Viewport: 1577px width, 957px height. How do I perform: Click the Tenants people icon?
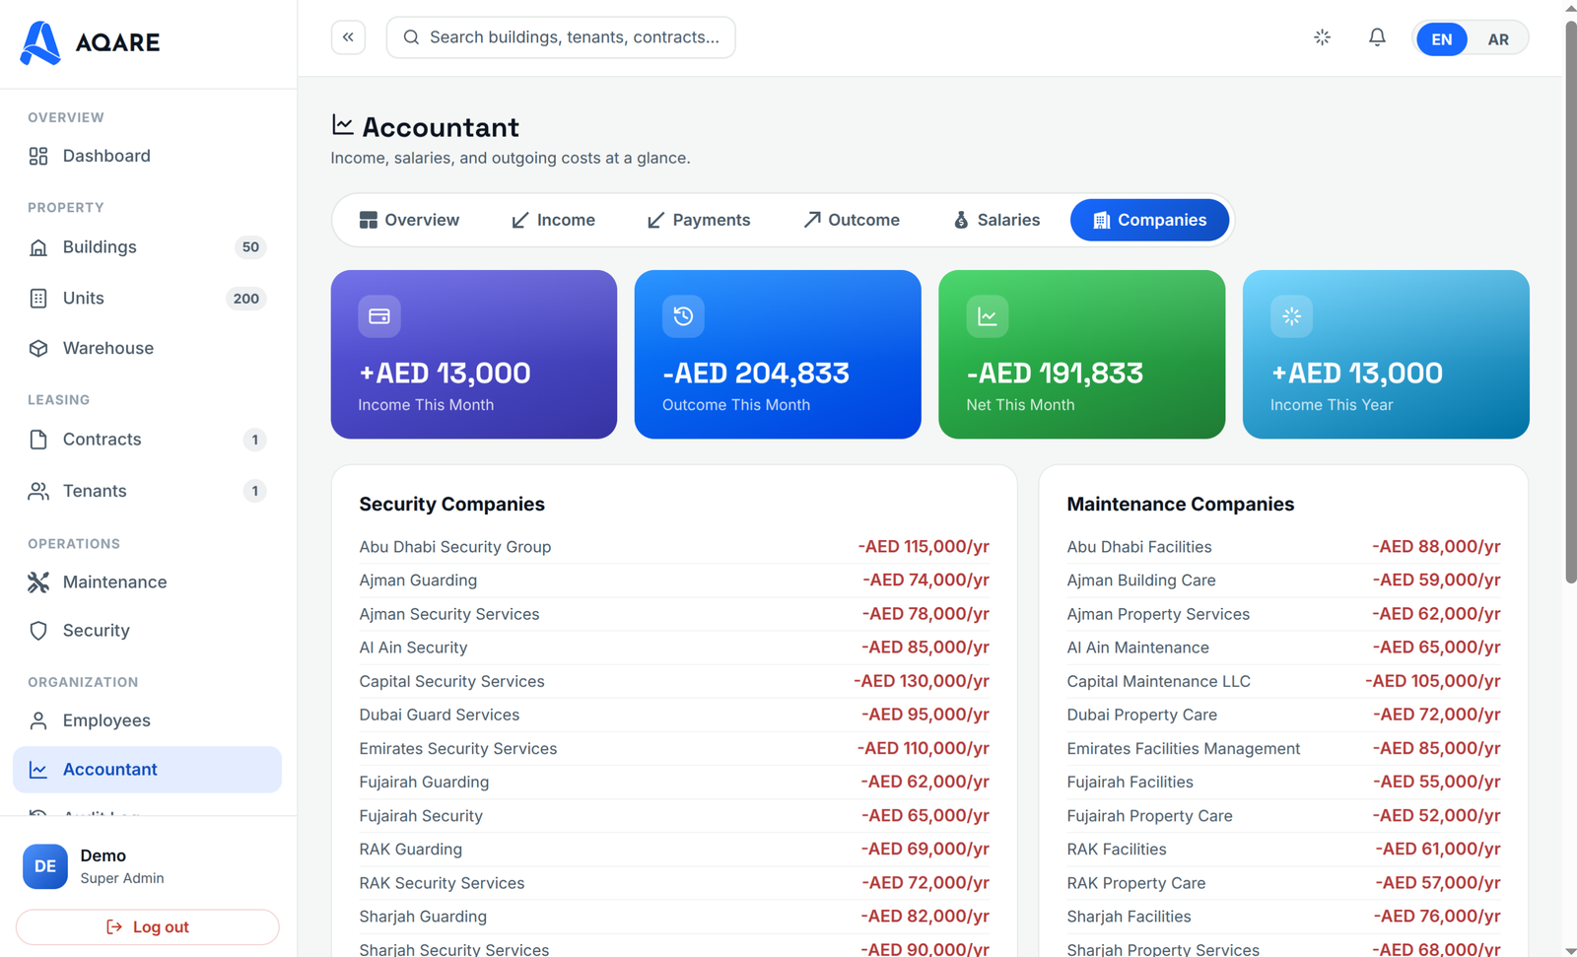(38, 491)
